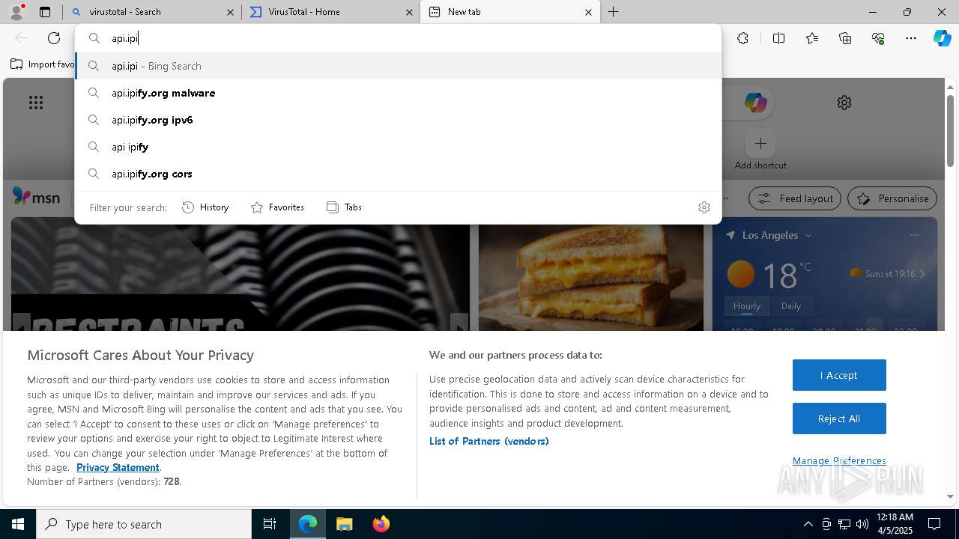Select the Daily weather tab
This screenshot has width=959, height=539.
tap(791, 306)
